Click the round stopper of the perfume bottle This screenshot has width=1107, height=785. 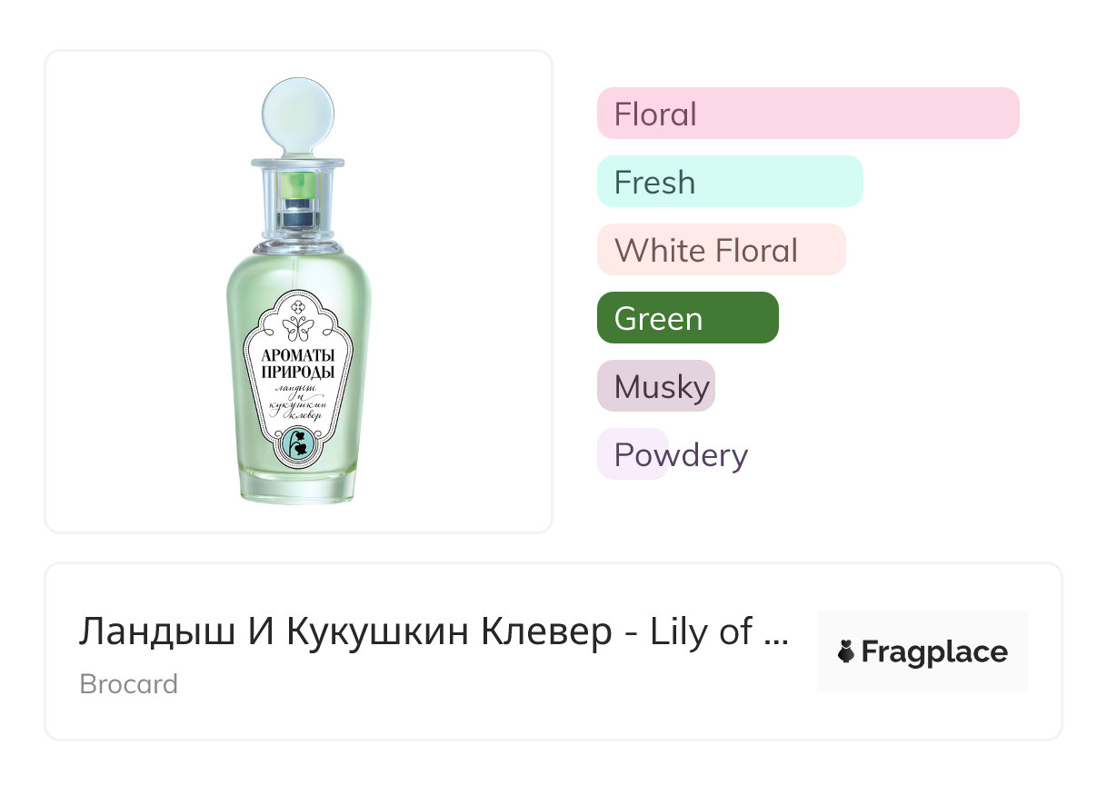[298, 118]
